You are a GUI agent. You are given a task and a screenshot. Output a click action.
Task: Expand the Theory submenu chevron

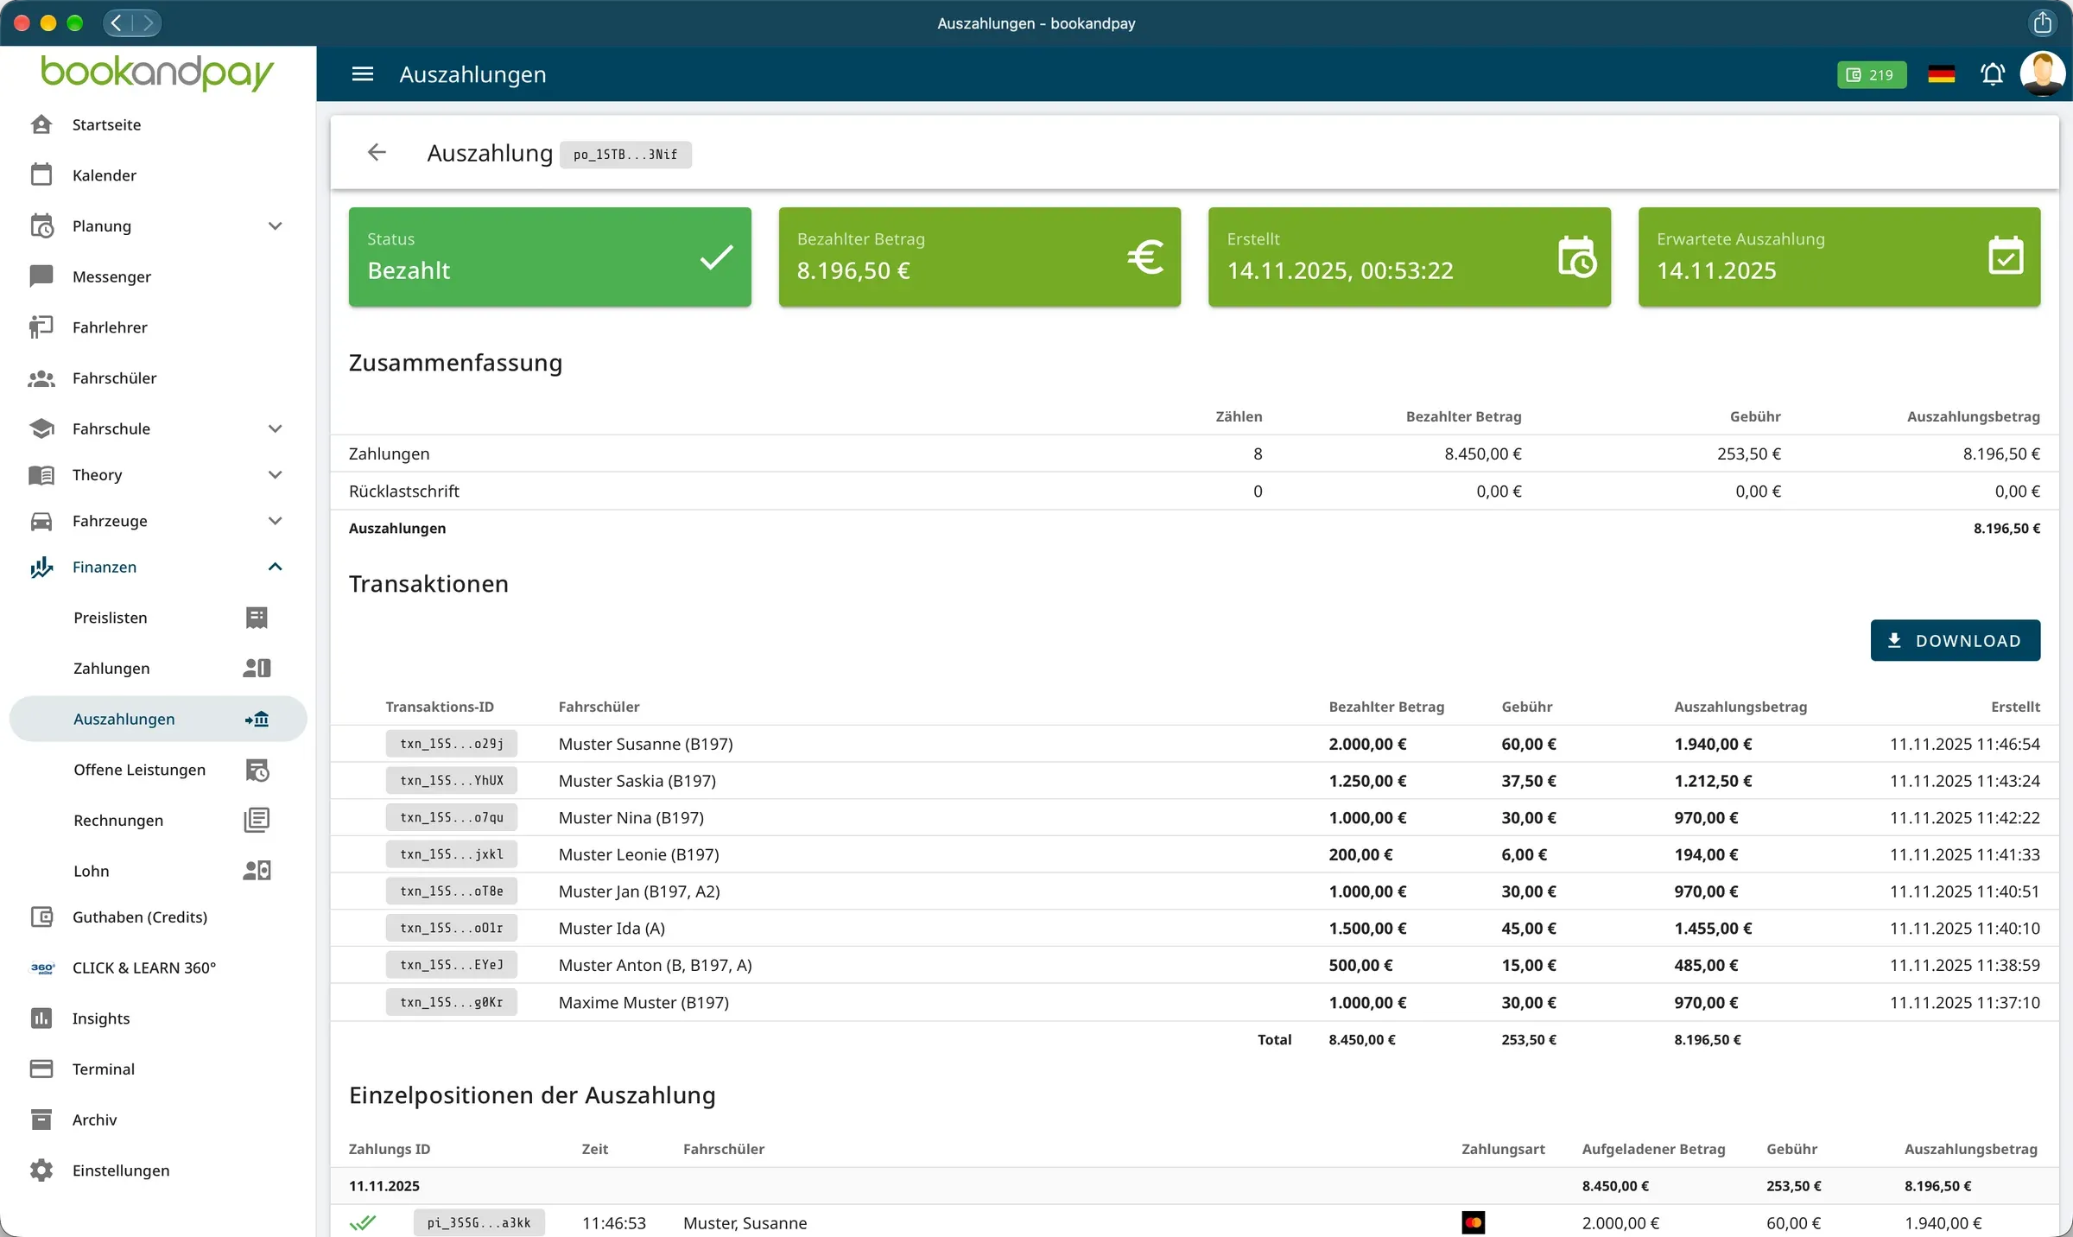tap(276, 475)
